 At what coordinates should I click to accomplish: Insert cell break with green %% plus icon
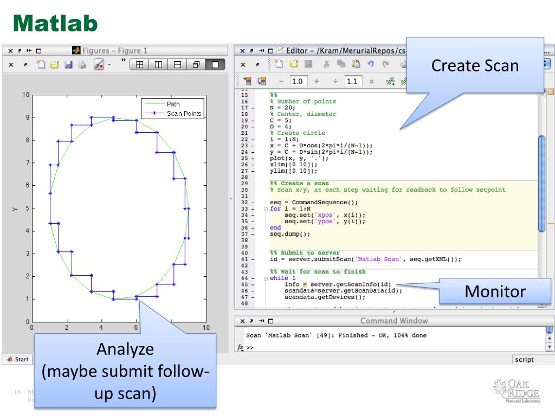[390, 81]
